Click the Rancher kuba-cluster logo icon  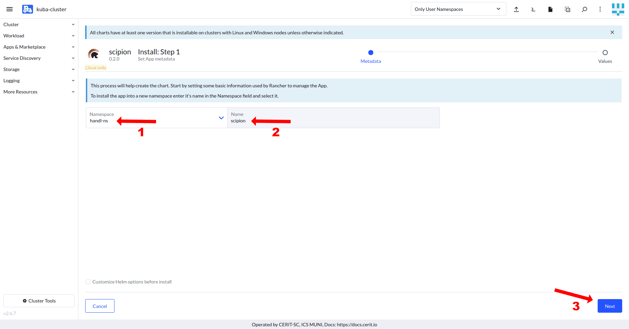[27, 9]
